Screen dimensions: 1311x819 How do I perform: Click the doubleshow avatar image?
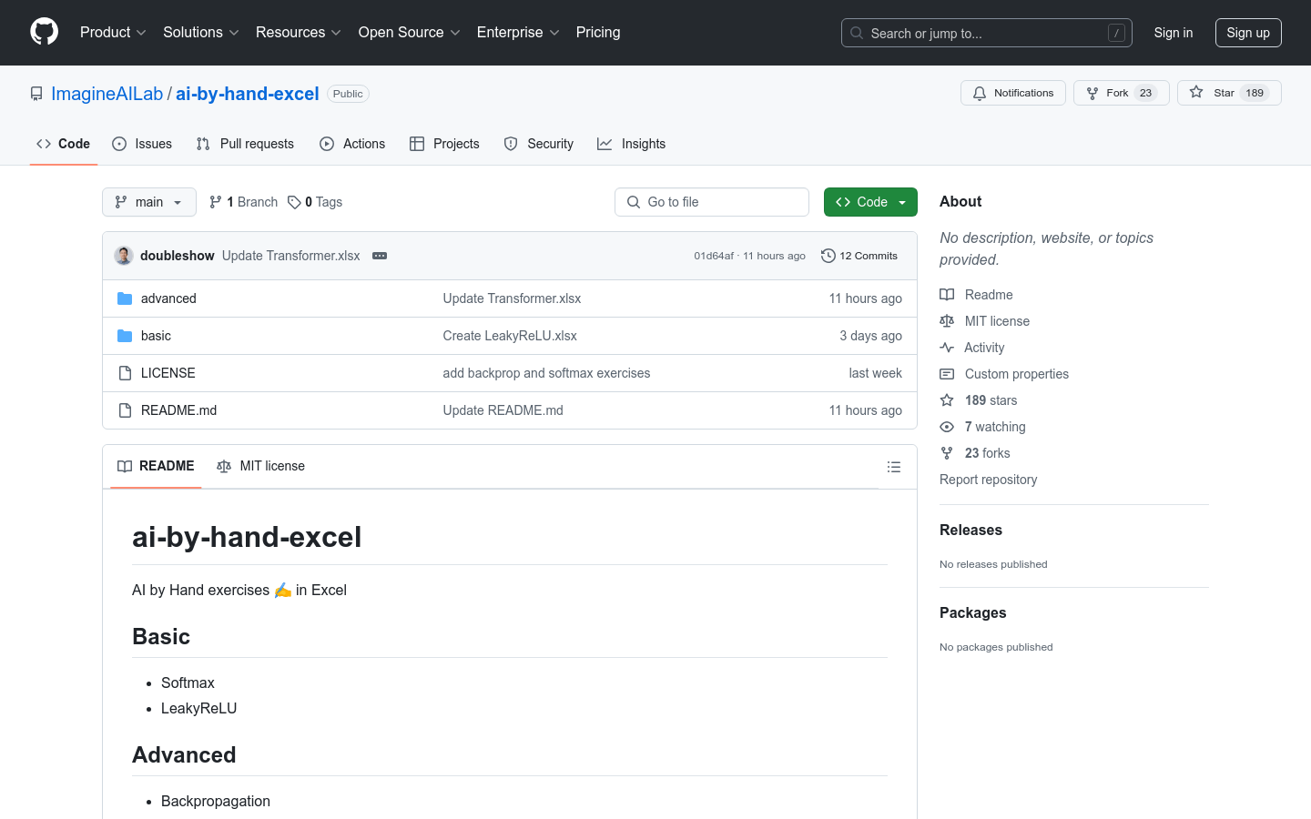(x=124, y=256)
